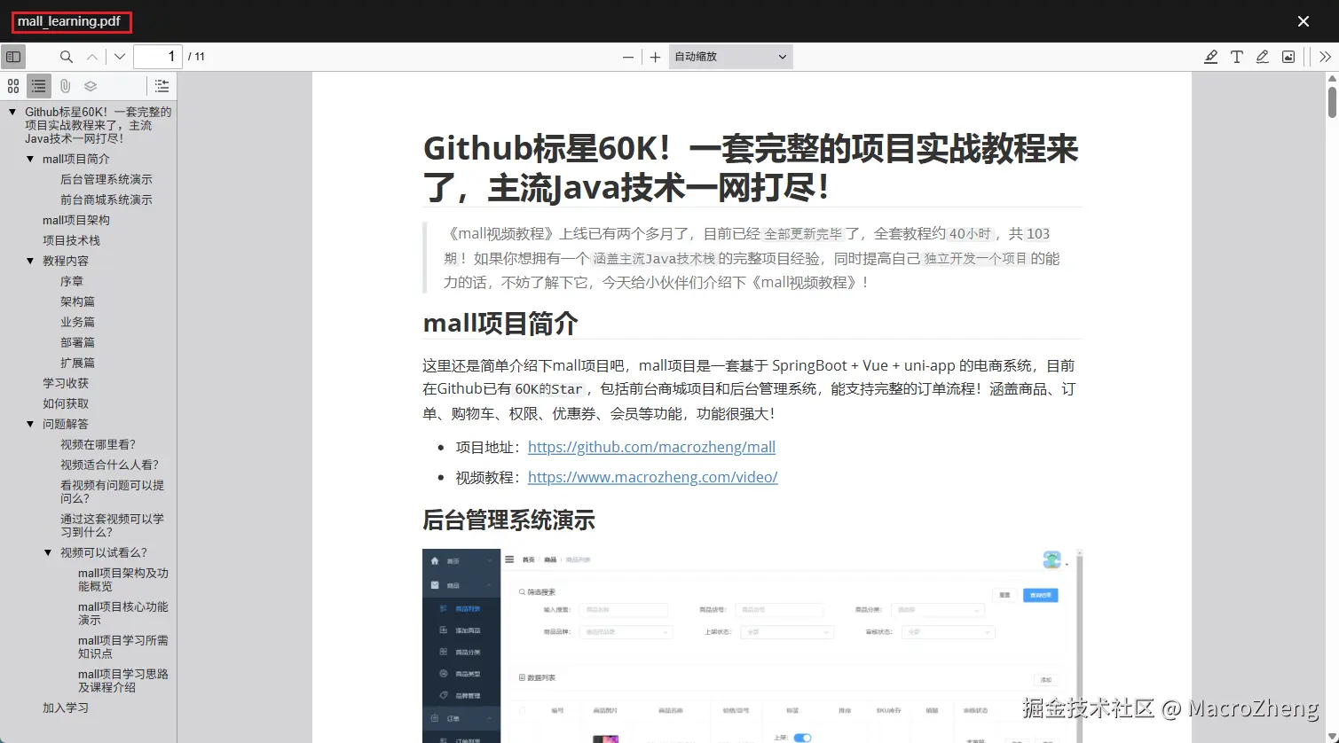Go to previous page arrow
The height and width of the screenshot is (743, 1339).
(92, 57)
